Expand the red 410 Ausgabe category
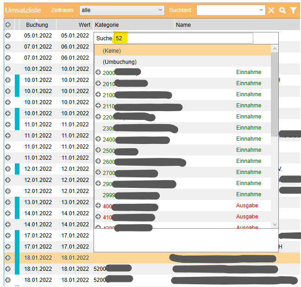 click(98, 217)
